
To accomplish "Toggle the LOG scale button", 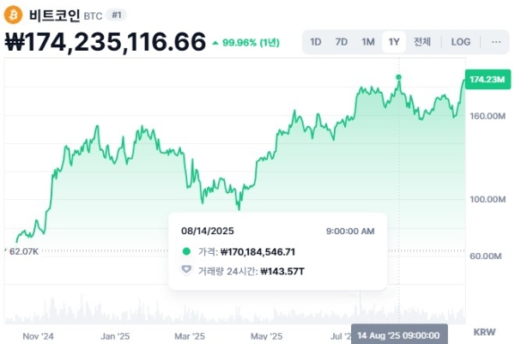I will [x=461, y=41].
